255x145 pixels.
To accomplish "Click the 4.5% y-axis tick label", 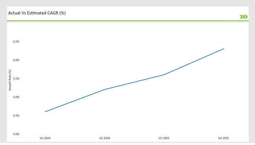I will point(16,116).
